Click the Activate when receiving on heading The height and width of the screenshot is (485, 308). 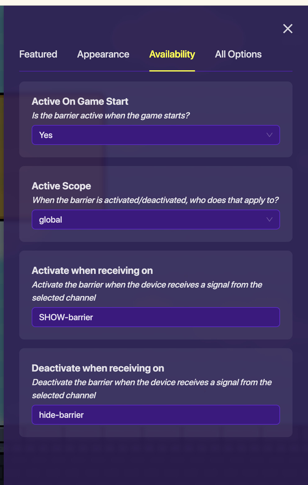coord(92,271)
